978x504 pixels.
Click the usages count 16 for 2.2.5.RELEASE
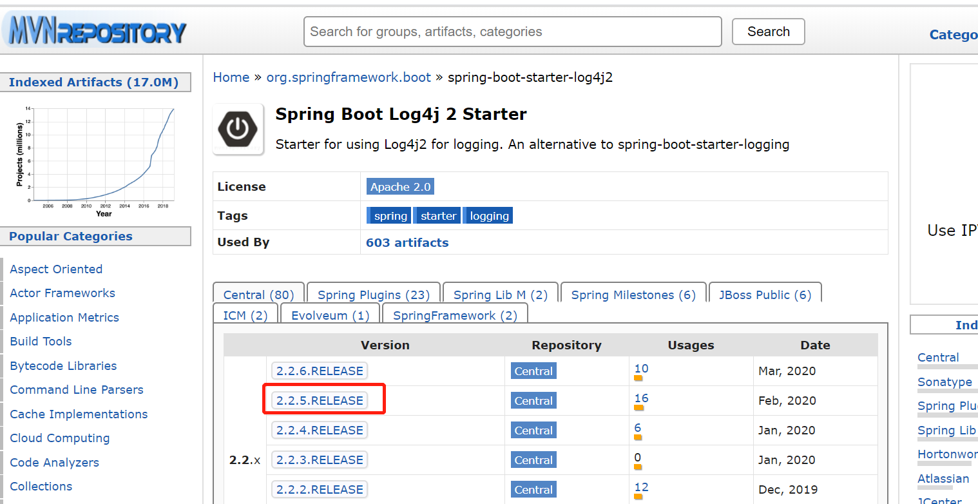(641, 398)
